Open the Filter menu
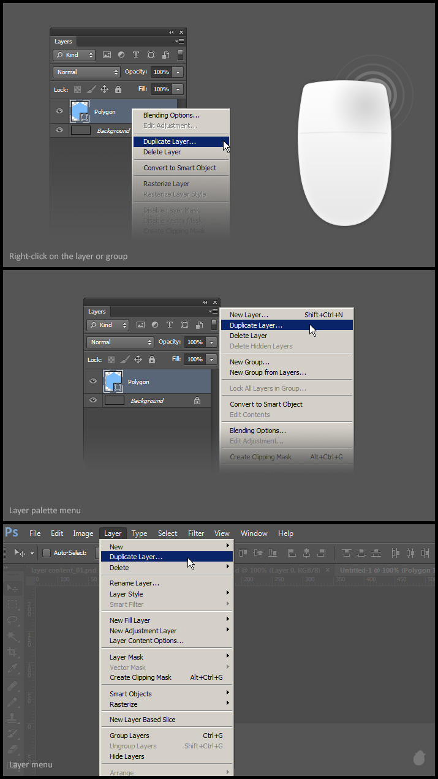The height and width of the screenshot is (779, 438). pyautogui.click(x=196, y=533)
